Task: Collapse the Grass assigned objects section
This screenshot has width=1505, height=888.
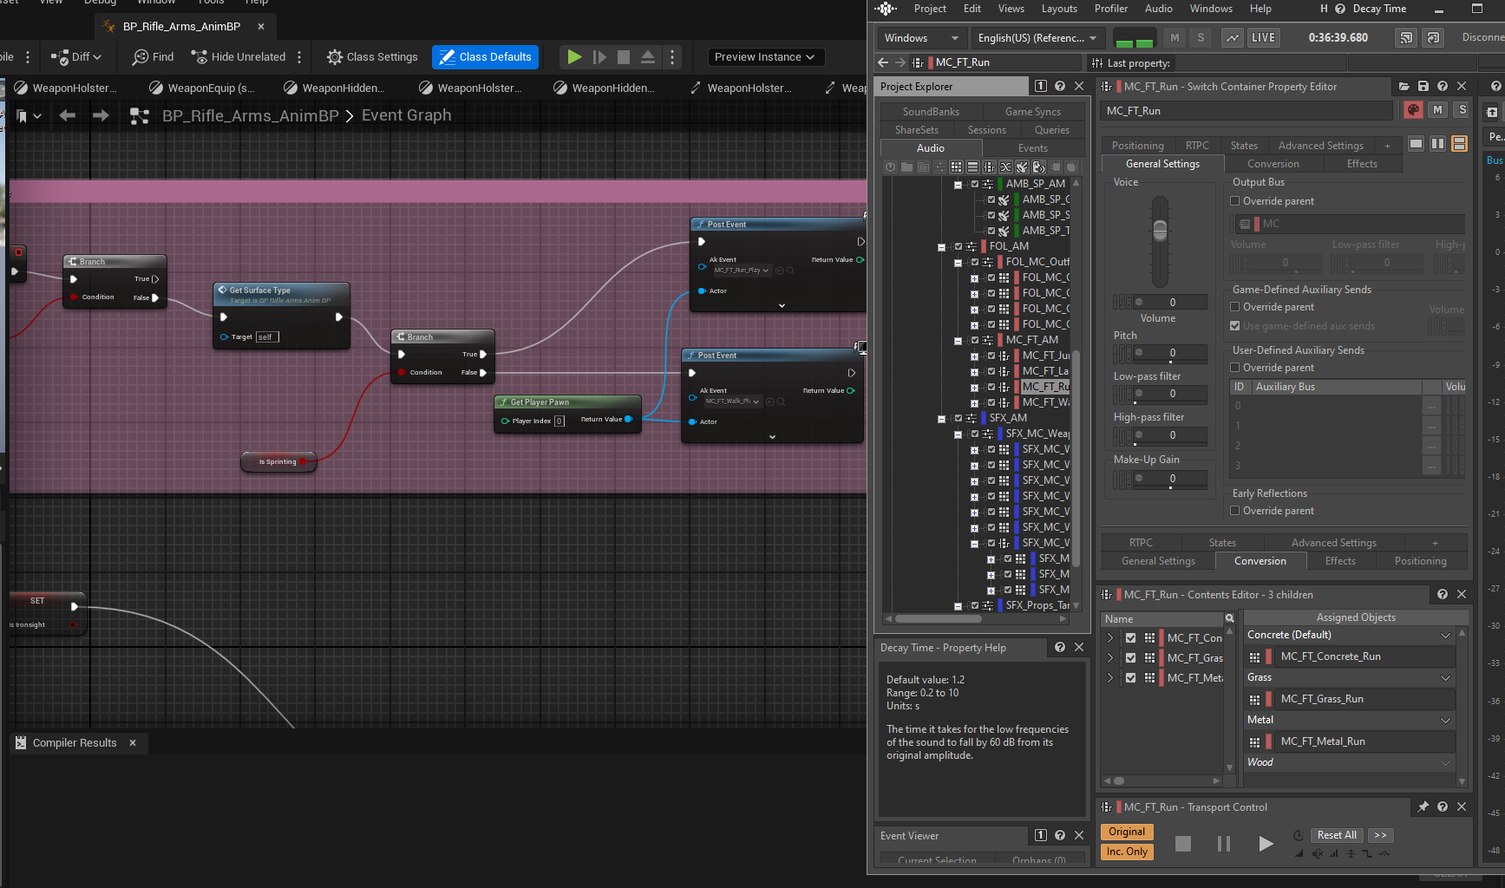Action: (1445, 678)
